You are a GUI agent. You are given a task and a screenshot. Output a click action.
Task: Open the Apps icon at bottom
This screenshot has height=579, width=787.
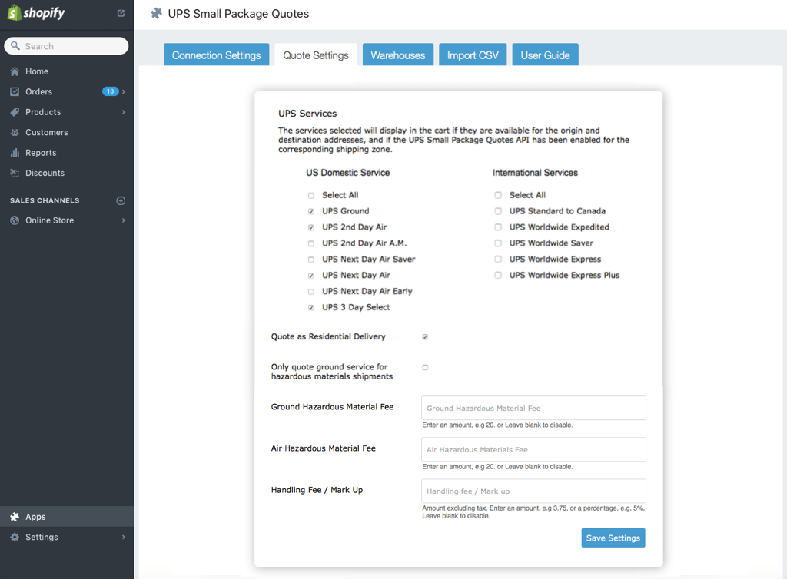pyautogui.click(x=15, y=517)
